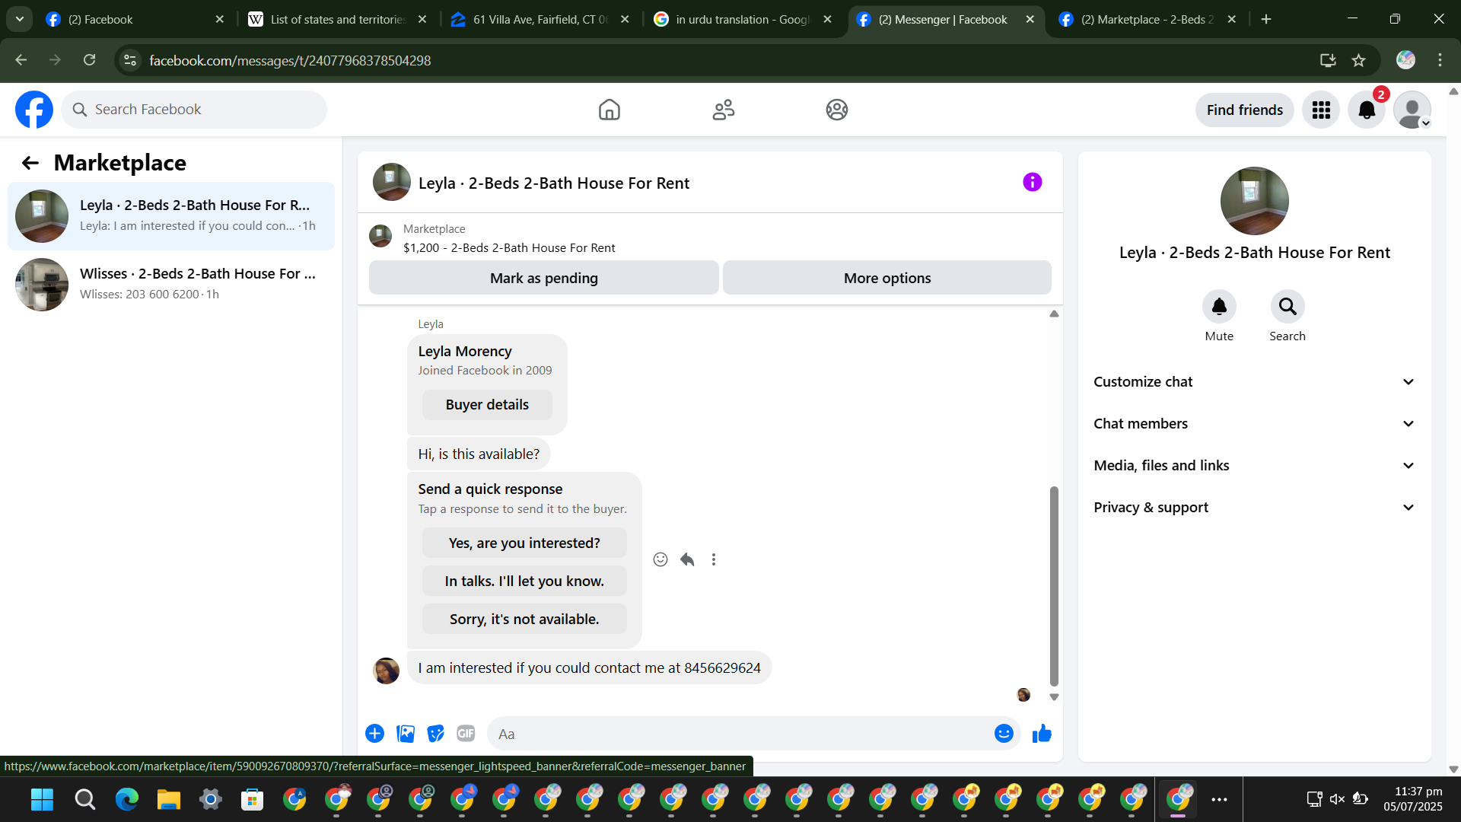Screen dimensions: 1461x822
Task: Open more actions plus icon
Action: tap(374, 734)
